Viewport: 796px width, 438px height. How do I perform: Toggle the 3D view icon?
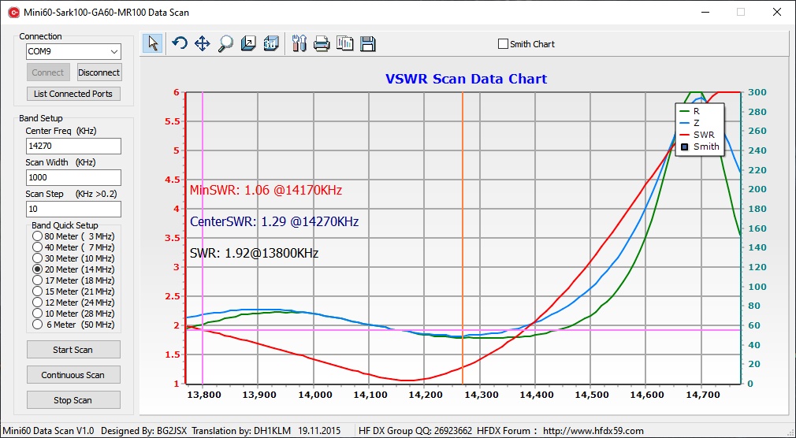[x=271, y=43]
